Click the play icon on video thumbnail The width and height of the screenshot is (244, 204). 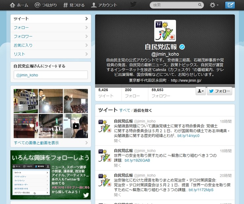tap(76, 126)
